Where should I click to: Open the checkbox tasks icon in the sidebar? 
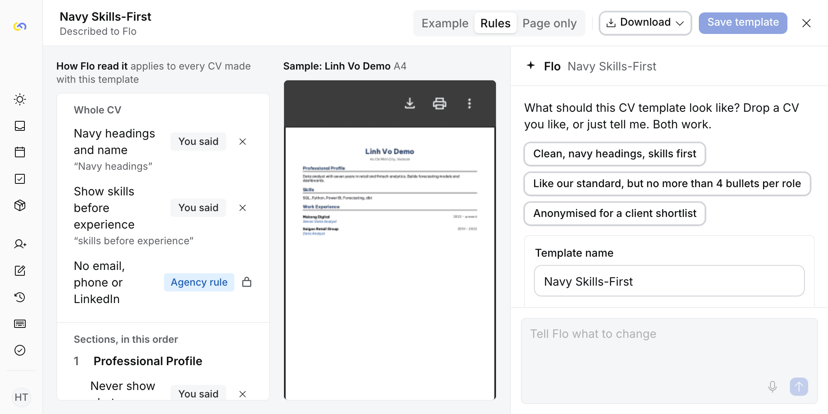tap(20, 179)
